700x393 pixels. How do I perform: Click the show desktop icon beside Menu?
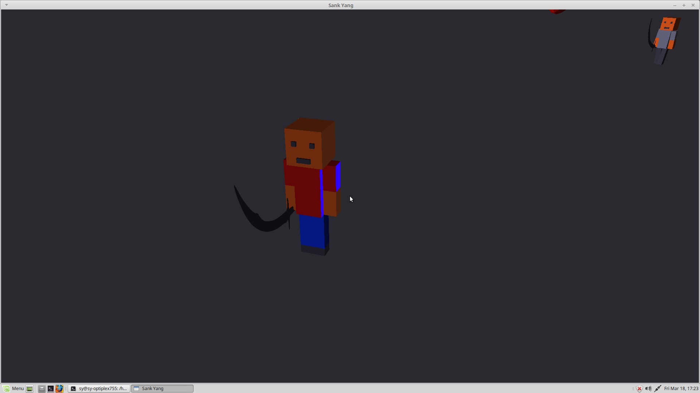click(x=30, y=389)
